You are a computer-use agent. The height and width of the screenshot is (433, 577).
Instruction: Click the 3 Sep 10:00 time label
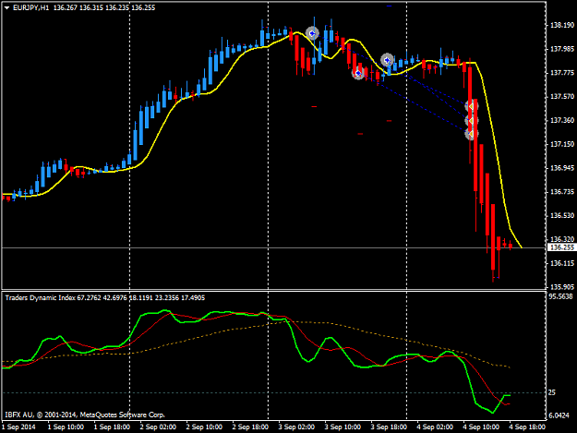point(343,427)
